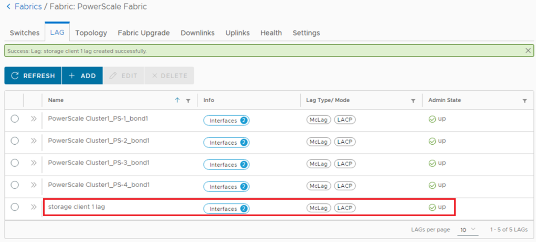Open the Settings tab
Screen dimensions: 536x242
[x=306, y=33]
